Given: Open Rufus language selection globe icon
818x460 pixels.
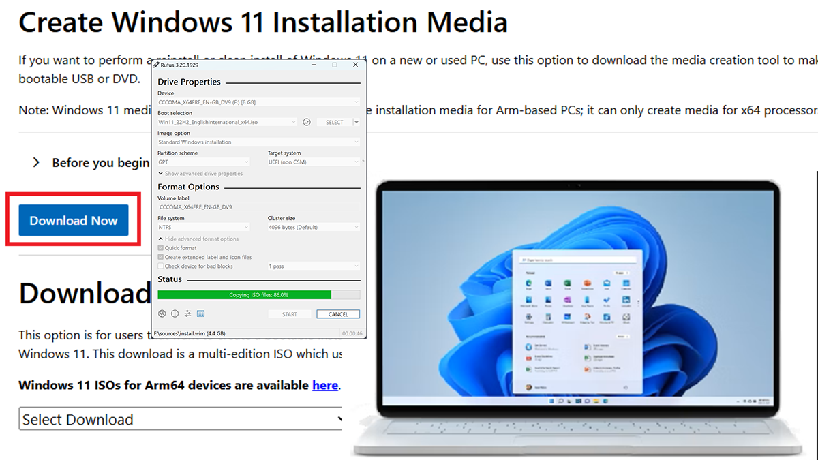Looking at the screenshot, I should click(x=162, y=314).
